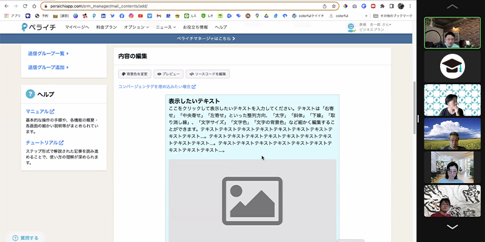The width and height of the screenshot is (485, 242).
Task: Open the browser extensions puzzle icon
Action: point(382,6)
